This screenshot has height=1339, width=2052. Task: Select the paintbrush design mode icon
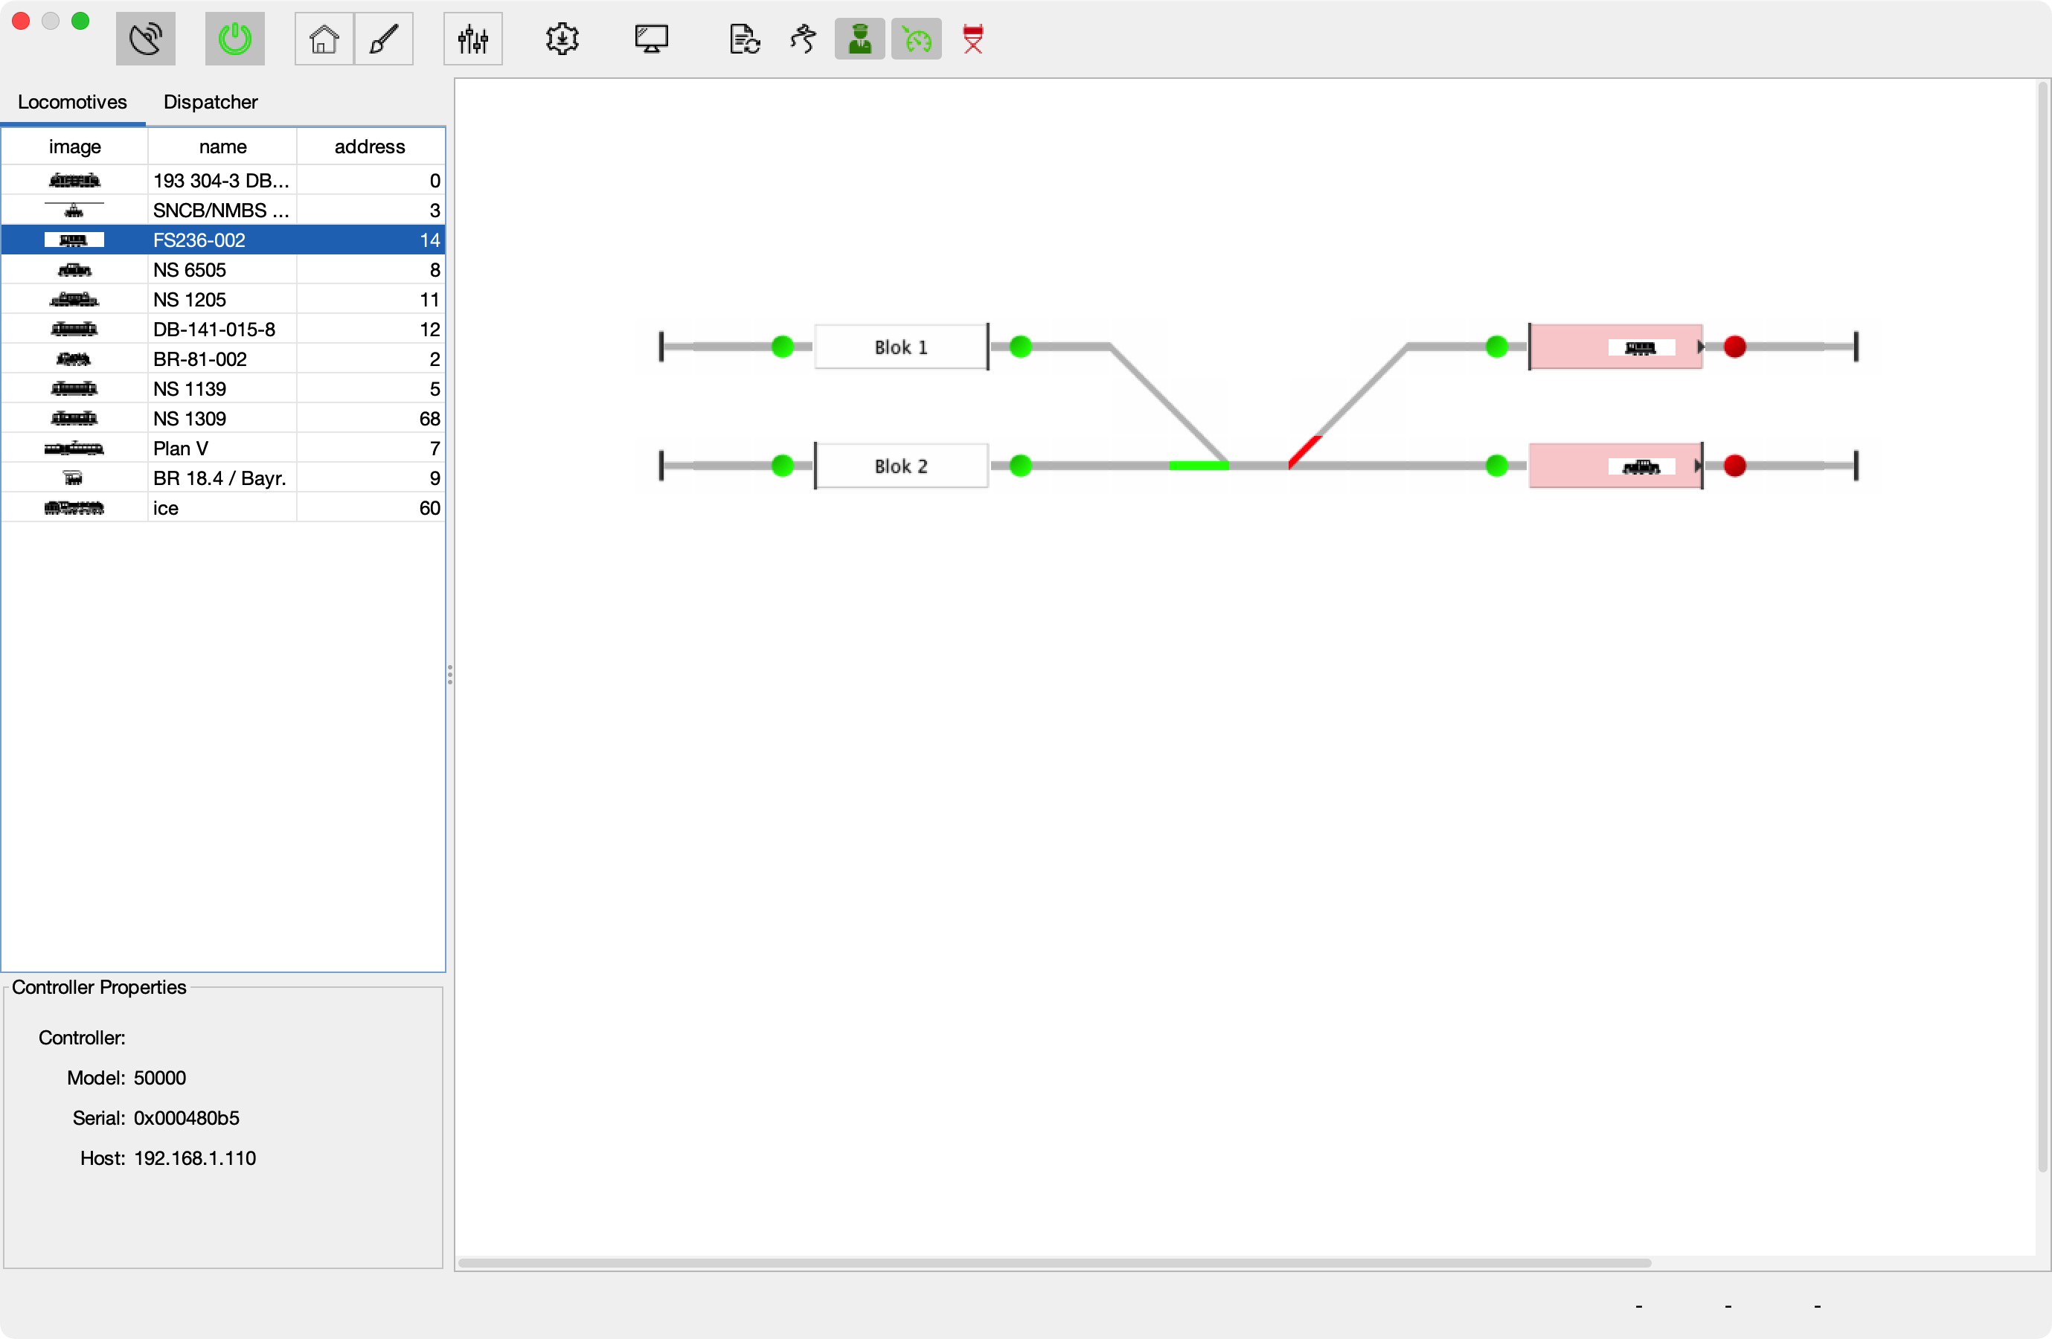pos(384,39)
